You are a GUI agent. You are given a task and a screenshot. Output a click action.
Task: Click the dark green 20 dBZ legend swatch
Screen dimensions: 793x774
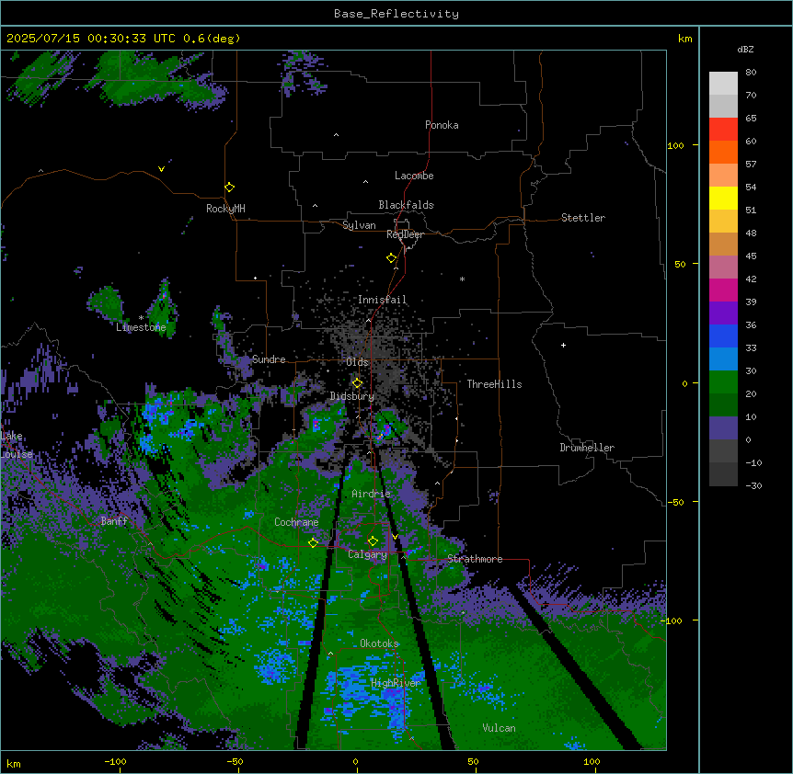pyautogui.click(x=723, y=405)
